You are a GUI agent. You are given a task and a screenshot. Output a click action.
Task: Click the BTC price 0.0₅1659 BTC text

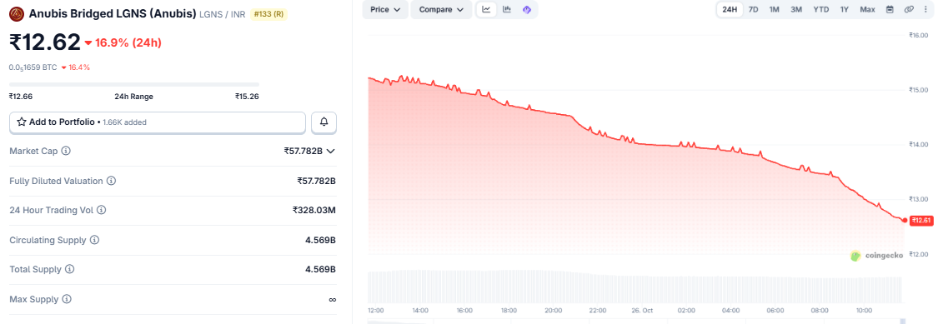pyautogui.click(x=33, y=67)
